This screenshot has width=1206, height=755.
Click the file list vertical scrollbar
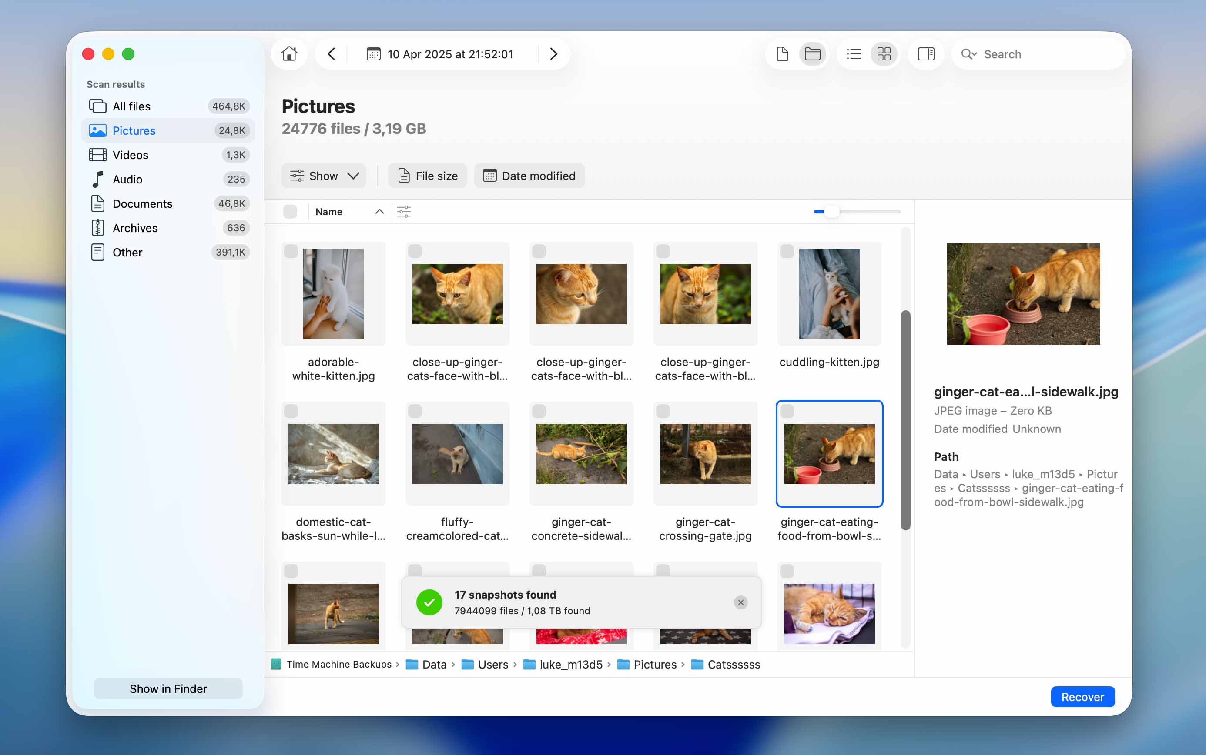(x=905, y=420)
